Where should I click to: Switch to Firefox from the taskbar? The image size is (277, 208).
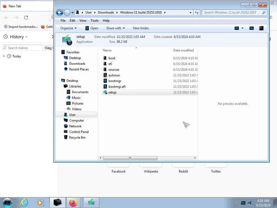[x=73, y=203]
